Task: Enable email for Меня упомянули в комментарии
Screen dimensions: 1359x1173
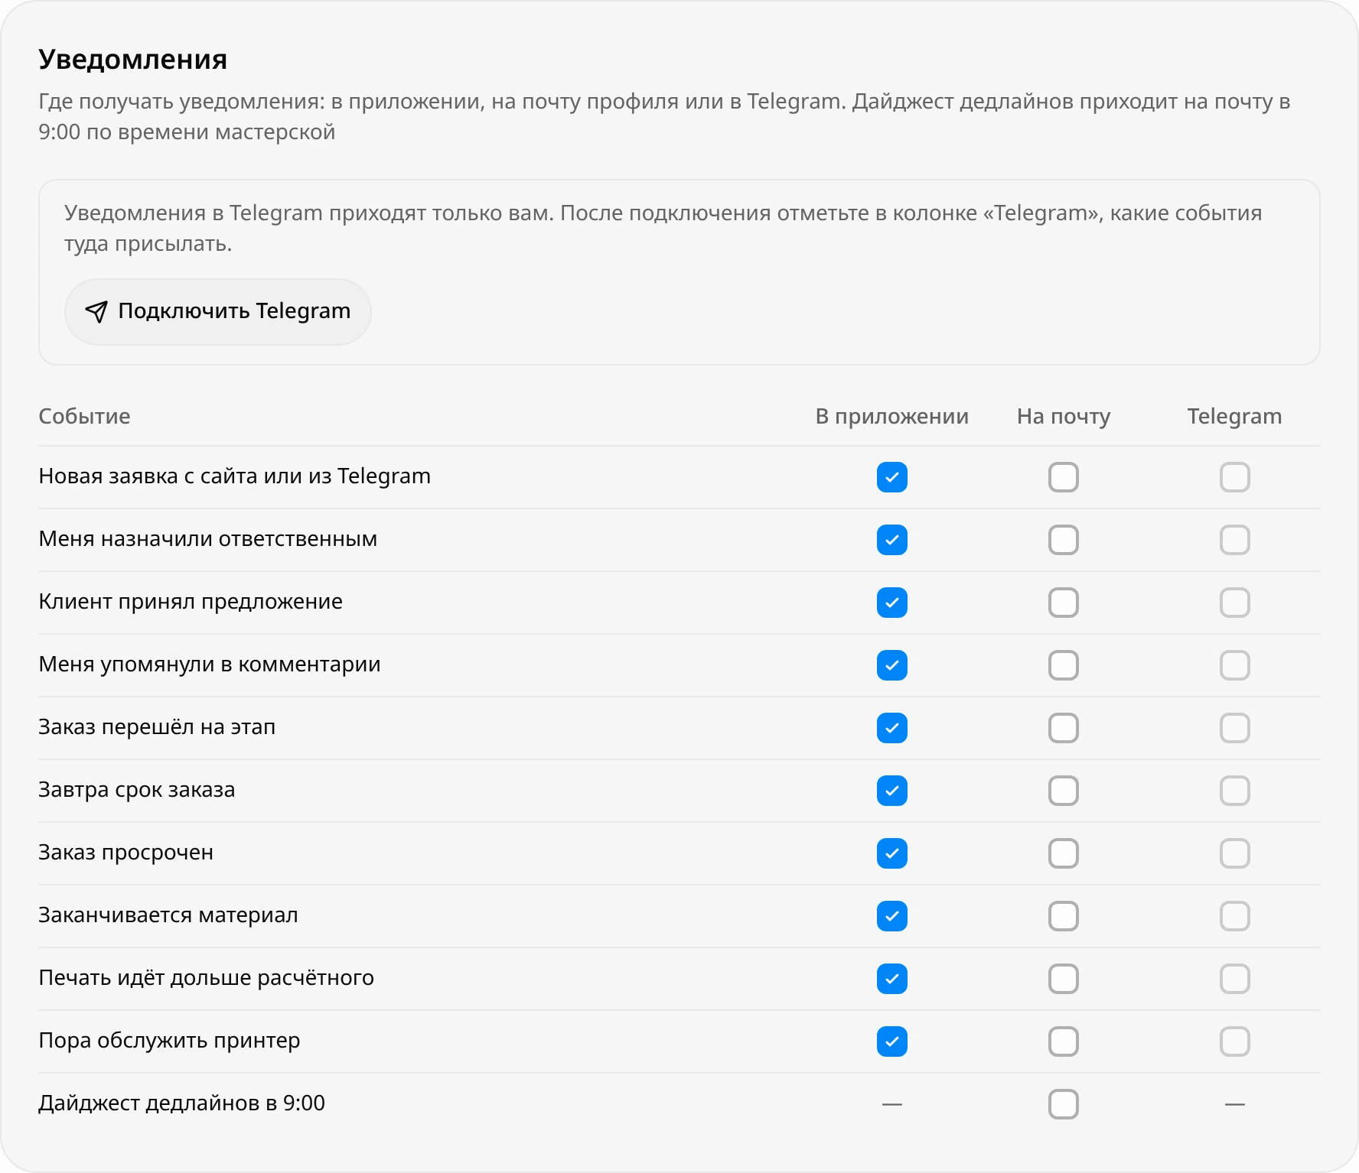Action: pos(1064,665)
